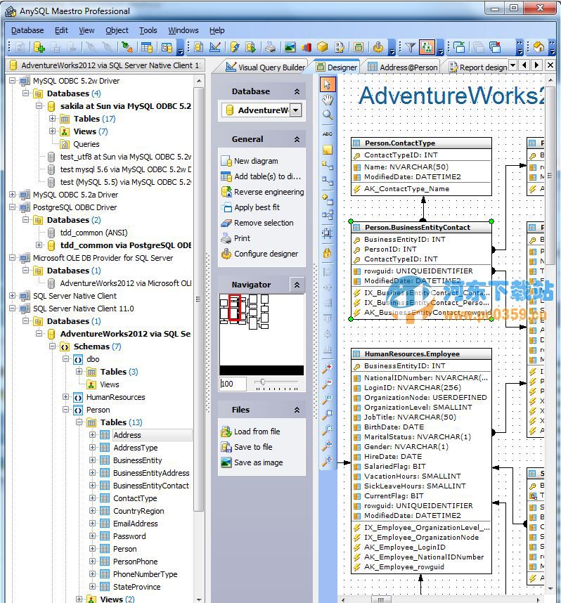Select the hand pan tool

click(328, 100)
